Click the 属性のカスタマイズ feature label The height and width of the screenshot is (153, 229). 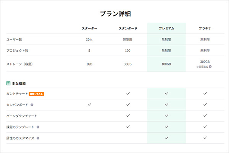coord(20,138)
